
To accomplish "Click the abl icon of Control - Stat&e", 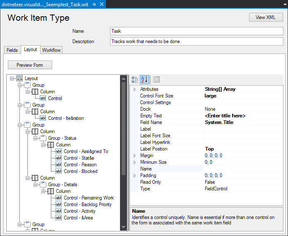I will point(58,158).
